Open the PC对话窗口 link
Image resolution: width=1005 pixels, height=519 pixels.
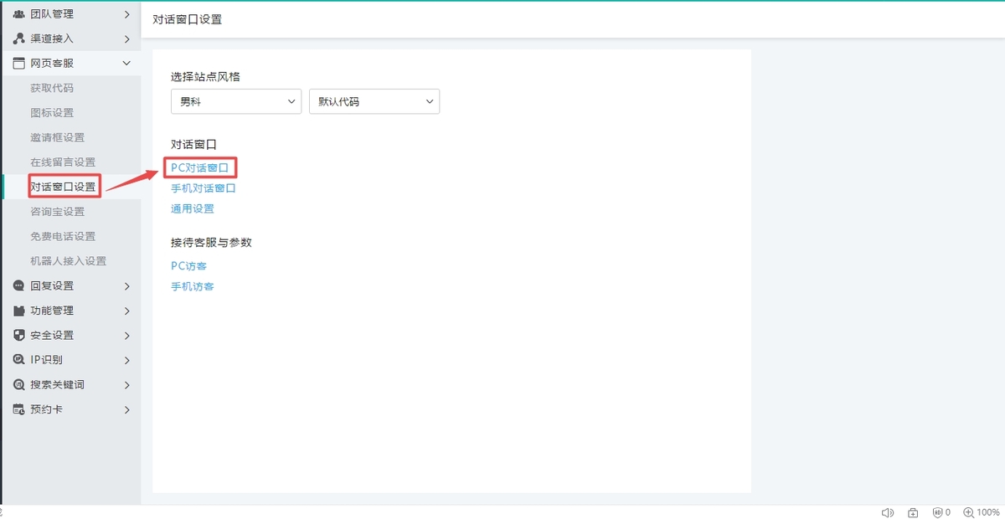(x=201, y=167)
